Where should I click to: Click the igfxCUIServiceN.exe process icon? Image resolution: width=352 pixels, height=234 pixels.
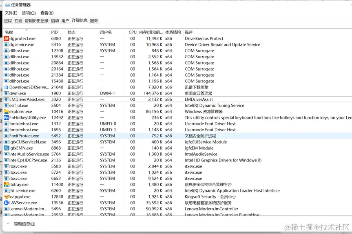pos(6,142)
